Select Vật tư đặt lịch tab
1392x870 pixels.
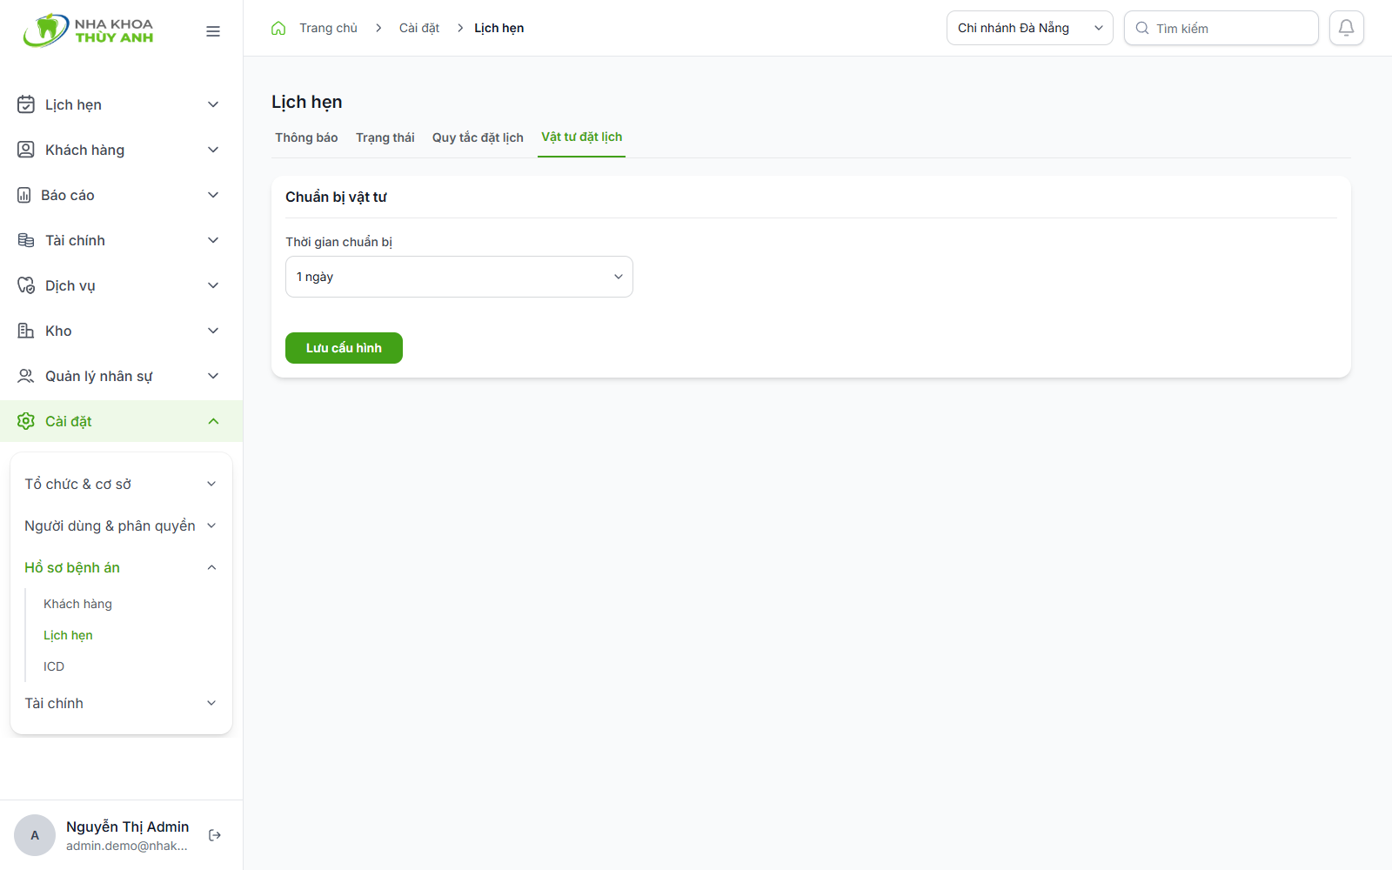(581, 137)
